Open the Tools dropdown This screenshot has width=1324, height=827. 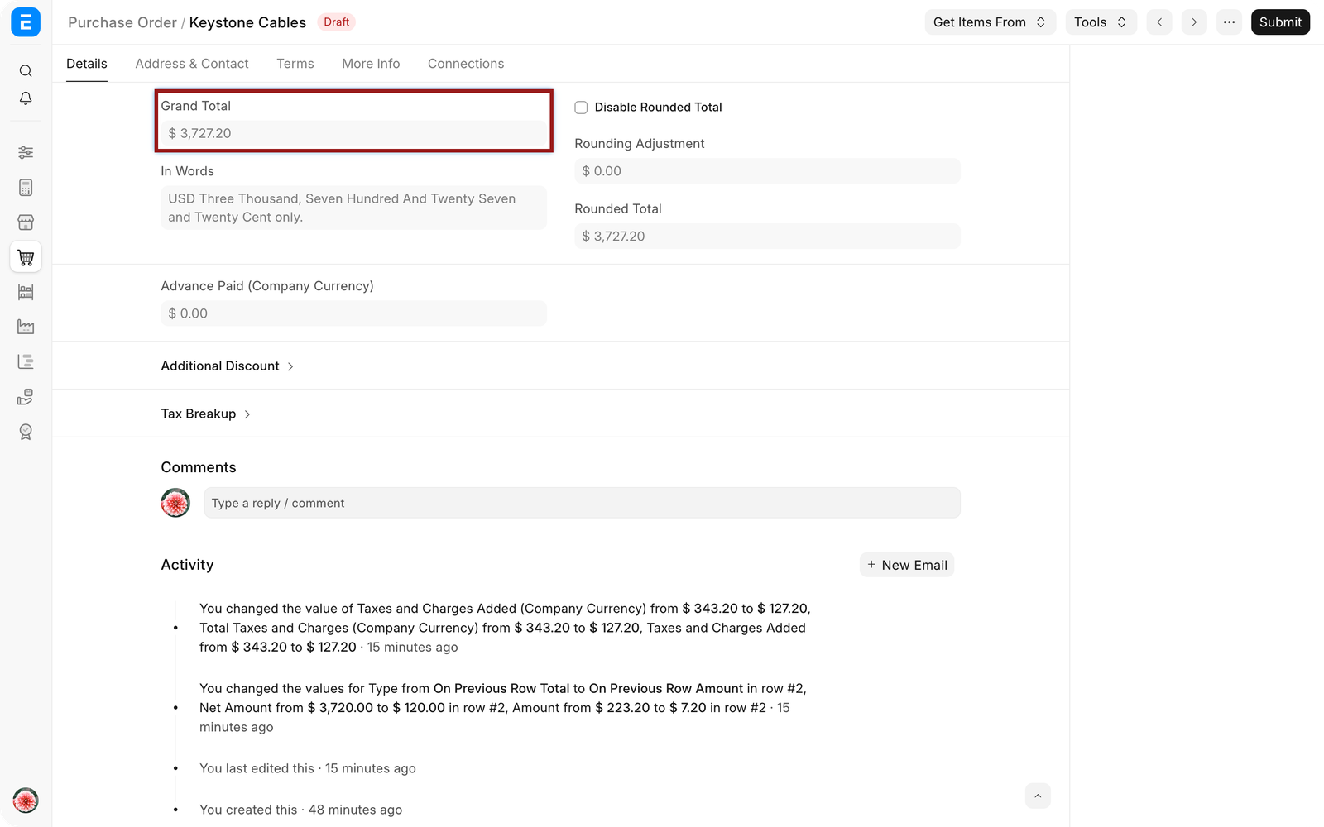[x=1101, y=22]
